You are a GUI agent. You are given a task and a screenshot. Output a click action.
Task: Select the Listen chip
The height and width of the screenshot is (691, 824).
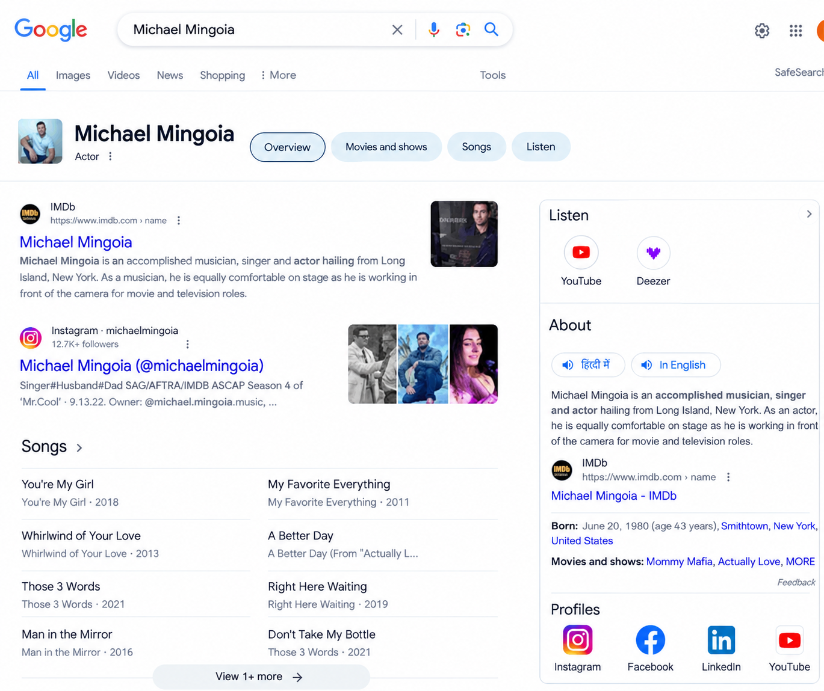click(x=541, y=147)
